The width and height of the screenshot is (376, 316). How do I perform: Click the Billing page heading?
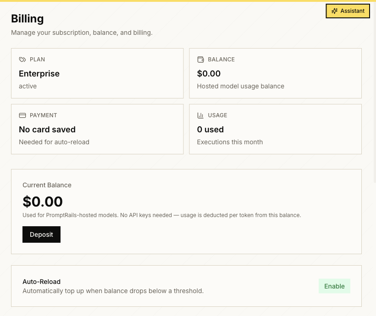[28, 19]
